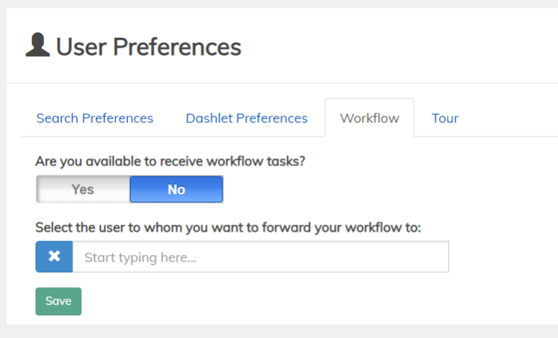Click the 'Select the user' forwarding label
This screenshot has height=338, width=558.
[228, 227]
